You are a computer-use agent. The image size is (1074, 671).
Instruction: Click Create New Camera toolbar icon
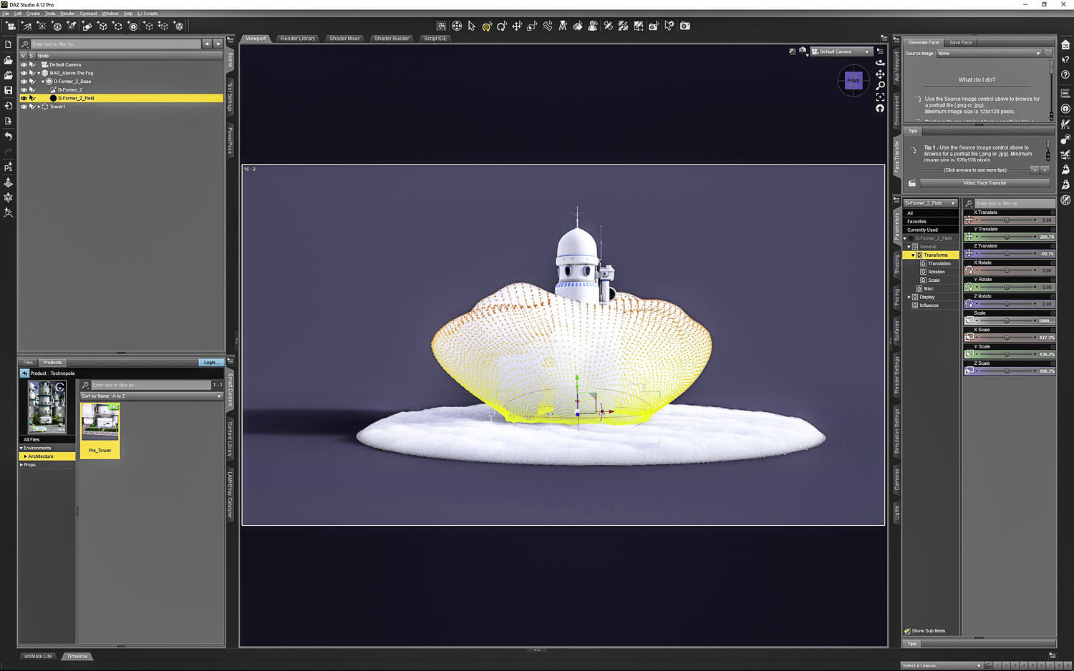pos(11,26)
